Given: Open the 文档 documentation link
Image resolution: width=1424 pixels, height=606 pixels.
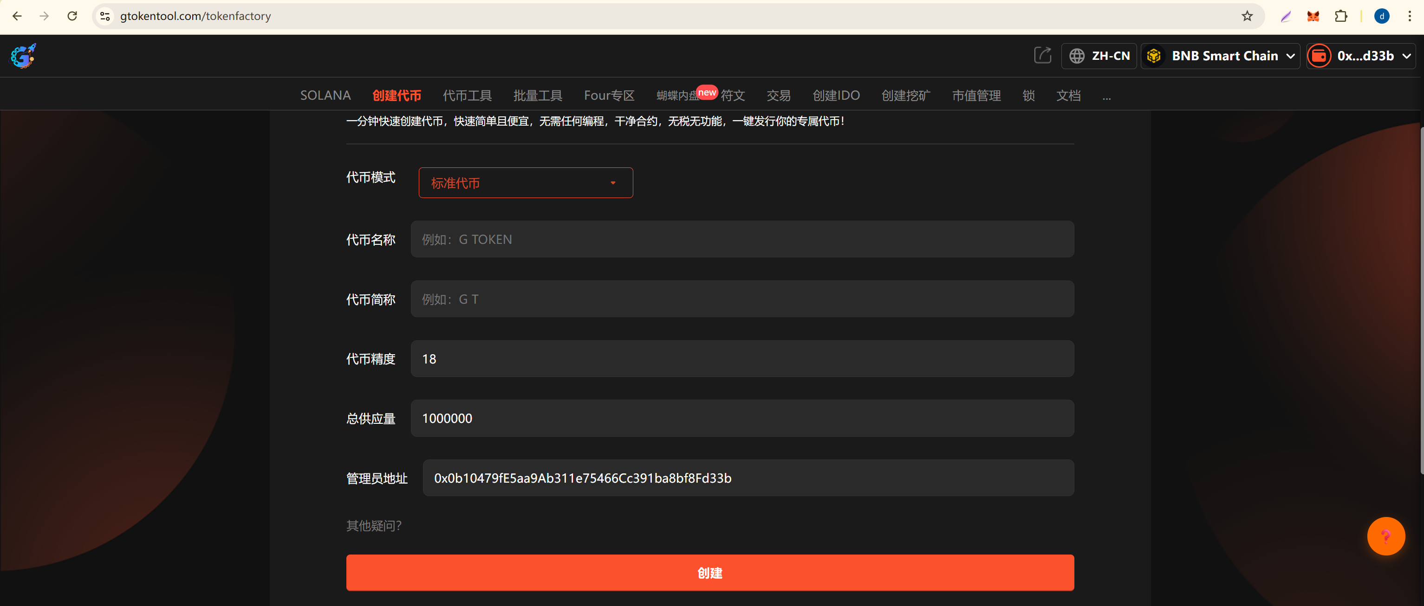Looking at the screenshot, I should (x=1068, y=96).
